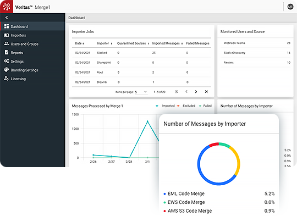
Task: Toggle the Imported series in chart legend
Action: click(165, 106)
